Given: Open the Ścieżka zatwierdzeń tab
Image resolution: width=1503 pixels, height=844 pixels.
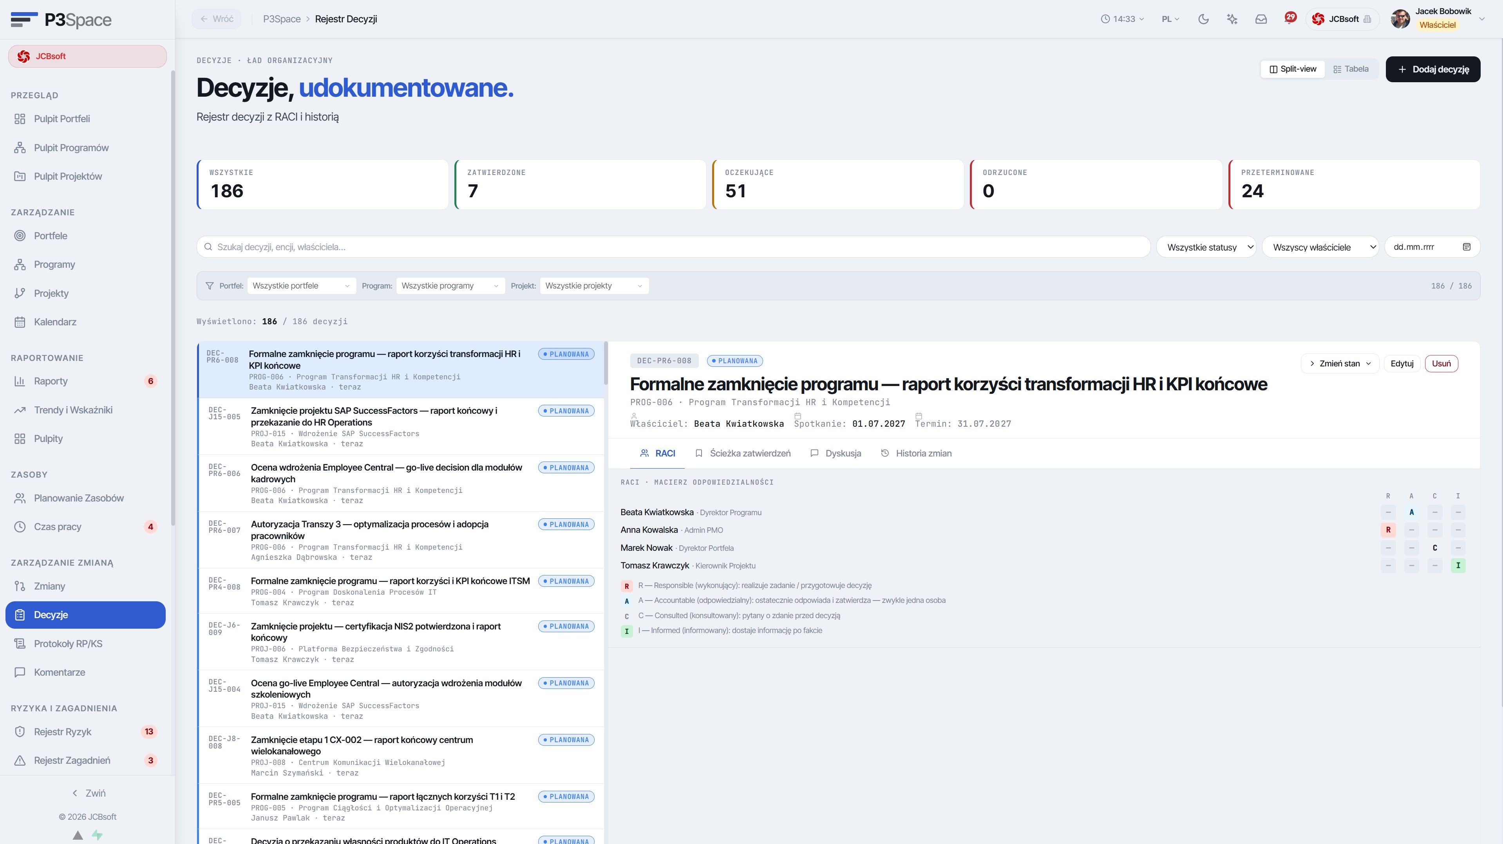Looking at the screenshot, I should (x=743, y=453).
